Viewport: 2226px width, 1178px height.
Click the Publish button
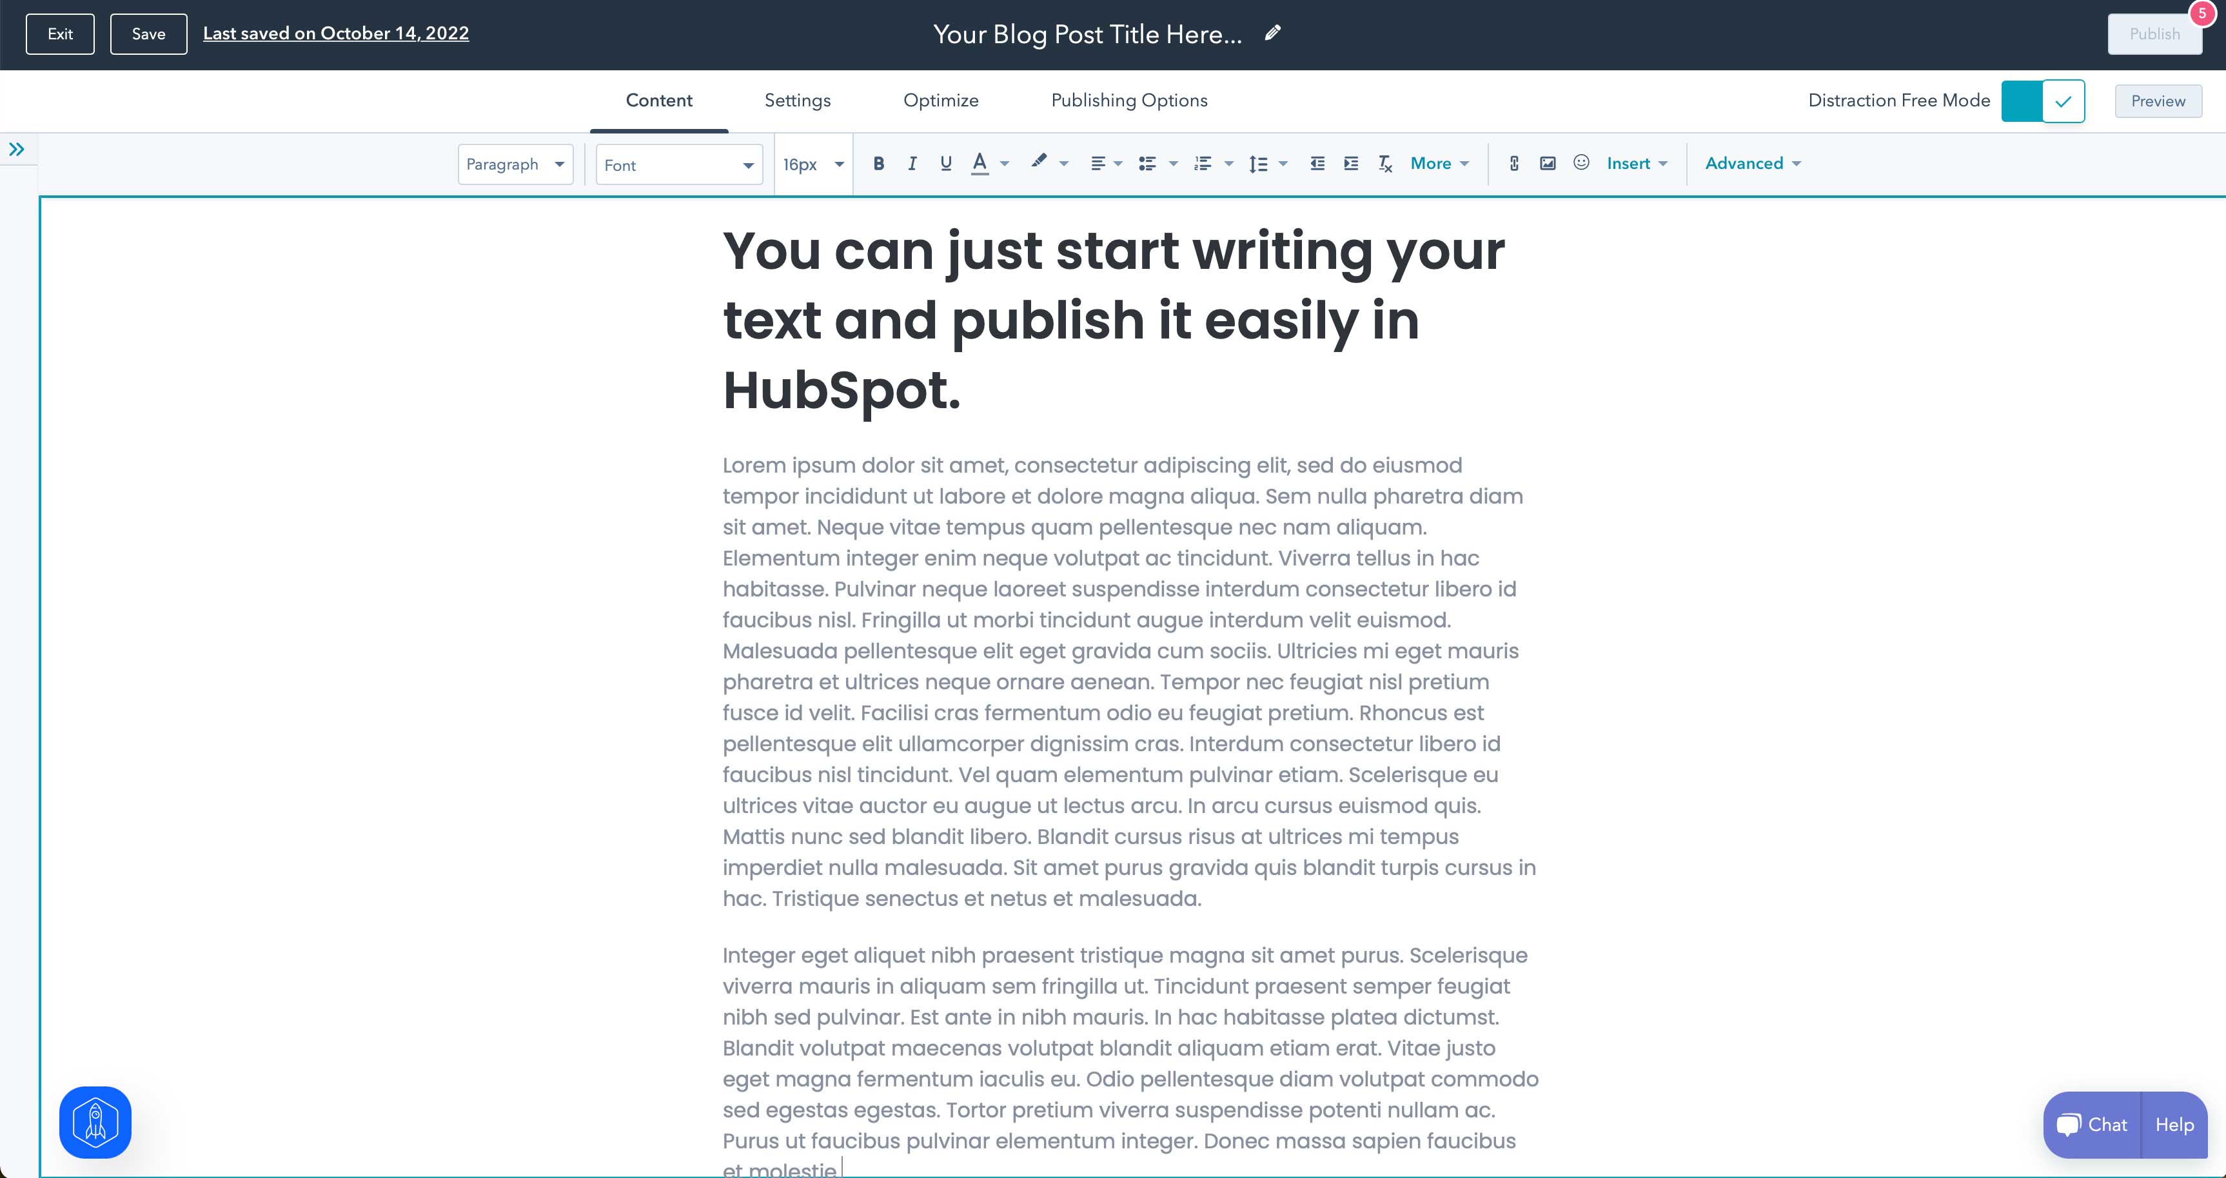[2152, 32]
